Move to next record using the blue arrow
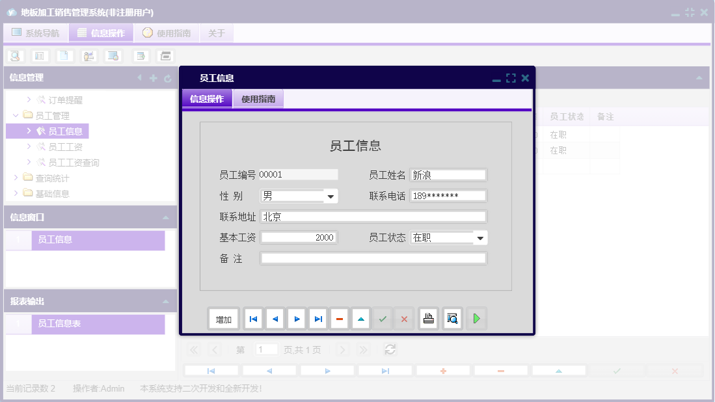 point(297,318)
